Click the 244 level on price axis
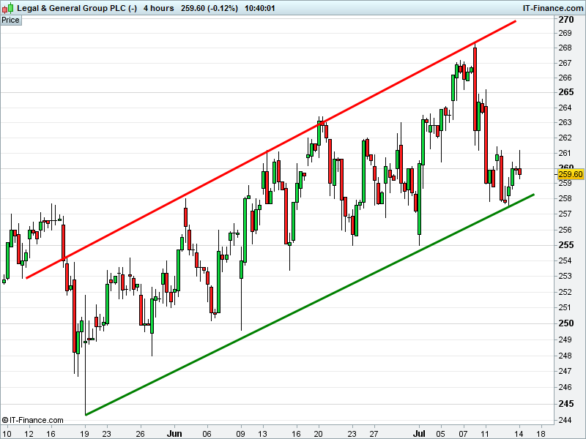The image size is (586, 439). (565, 420)
